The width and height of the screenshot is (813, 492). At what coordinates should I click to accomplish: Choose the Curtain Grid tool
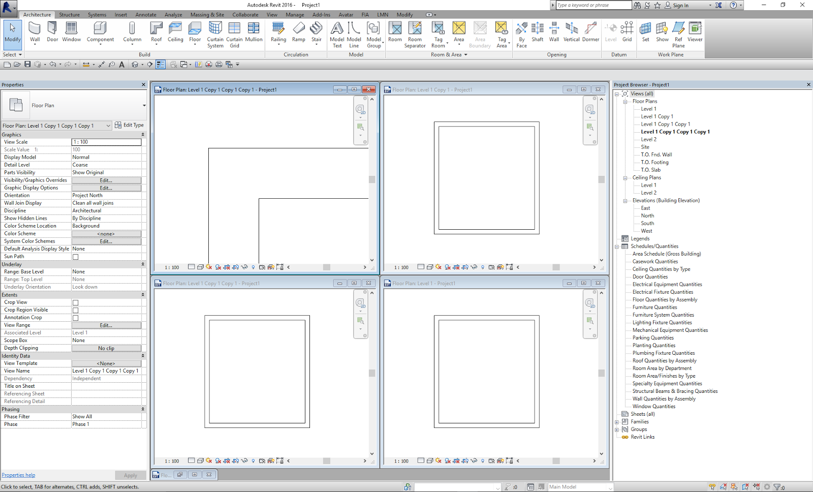(x=234, y=35)
